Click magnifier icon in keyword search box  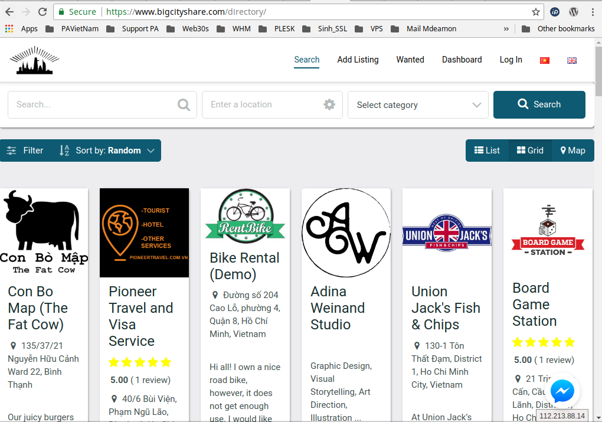point(184,104)
